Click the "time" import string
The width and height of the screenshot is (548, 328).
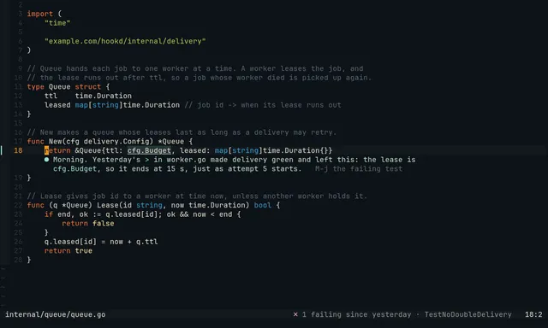[x=57, y=23]
